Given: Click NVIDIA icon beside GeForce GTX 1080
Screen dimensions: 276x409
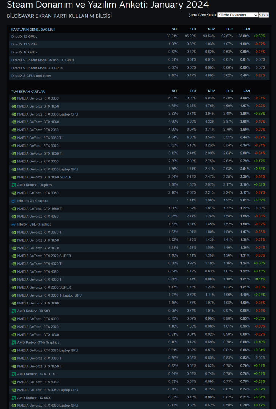Looking at the screenshot, I should pyautogui.click(x=14, y=335).
